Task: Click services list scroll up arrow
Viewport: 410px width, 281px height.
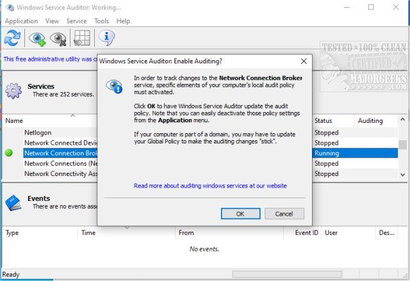Action: pos(402,120)
